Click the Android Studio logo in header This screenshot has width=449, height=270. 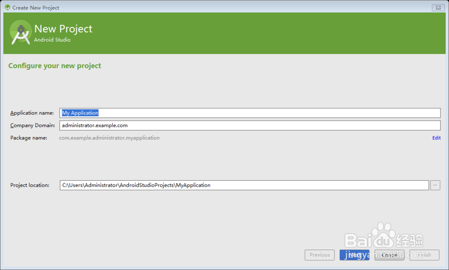point(21,32)
